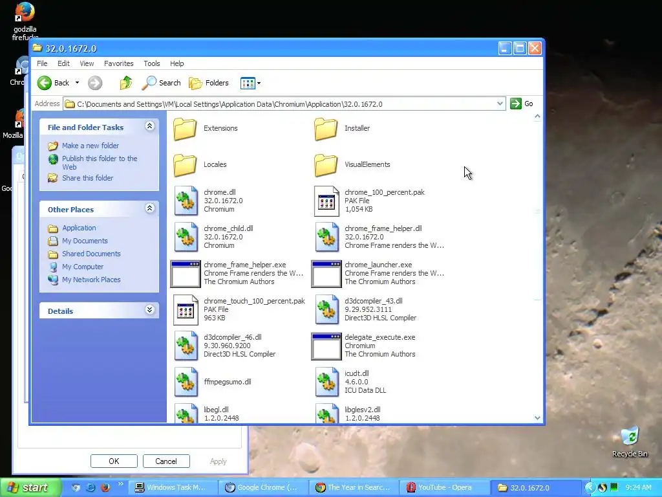Click Share this folder link
The height and width of the screenshot is (497, 662).
[87, 178]
